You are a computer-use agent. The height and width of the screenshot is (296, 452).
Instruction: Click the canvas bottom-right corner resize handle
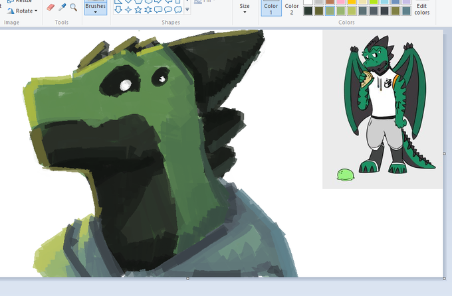click(x=444, y=279)
